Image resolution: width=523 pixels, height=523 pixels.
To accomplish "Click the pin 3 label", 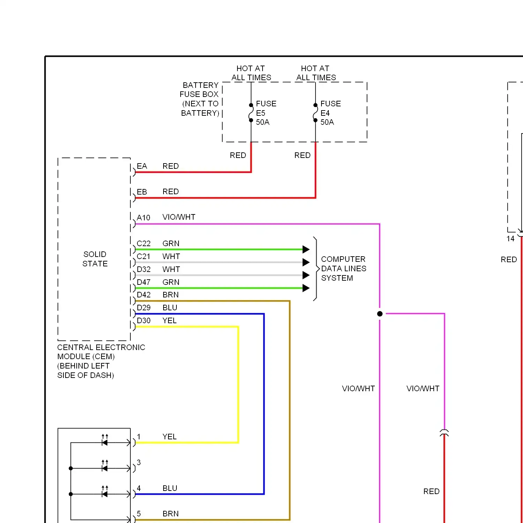I will [139, 462].
